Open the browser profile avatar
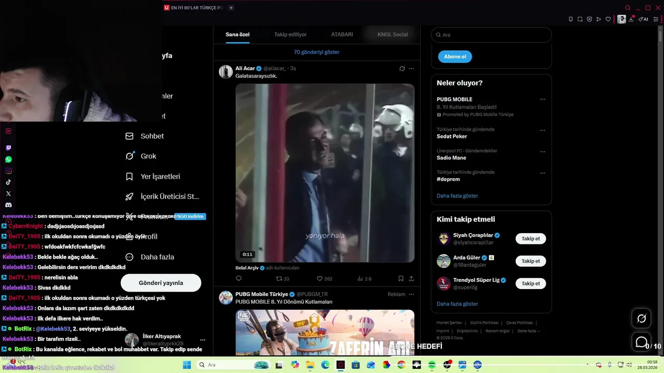This screenshot has width=664, height=373. point(621,19)
